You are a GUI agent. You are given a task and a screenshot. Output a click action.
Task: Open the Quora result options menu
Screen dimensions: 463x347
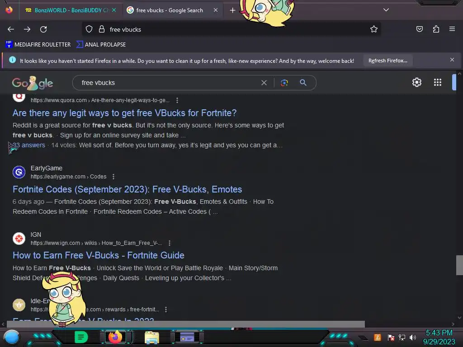177,100
